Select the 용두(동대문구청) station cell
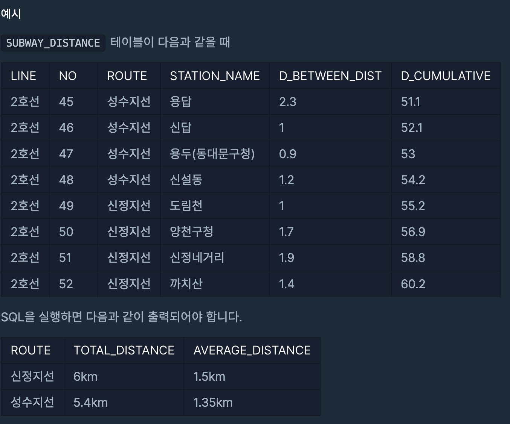Image resolution: width=510 pixels, height=424 pixels. tap(215, 154)
